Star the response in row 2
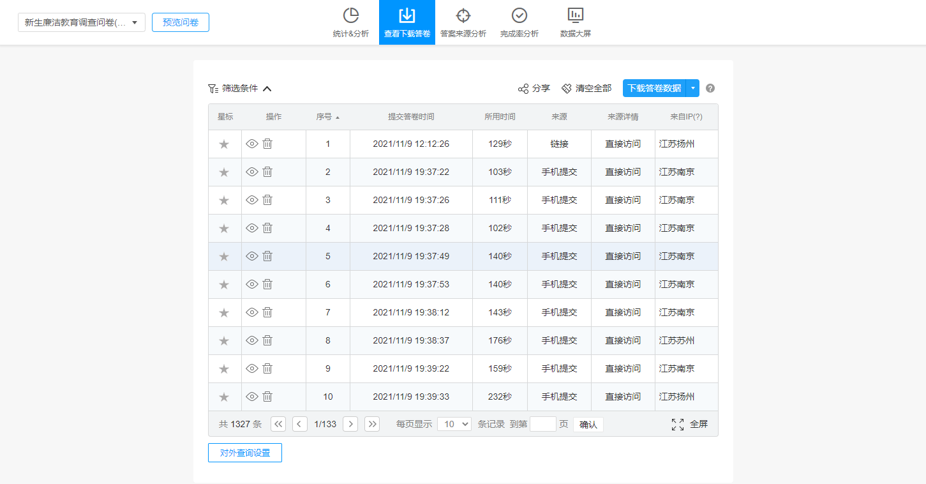Screen dimensions: 926x484 coord(224,172)
